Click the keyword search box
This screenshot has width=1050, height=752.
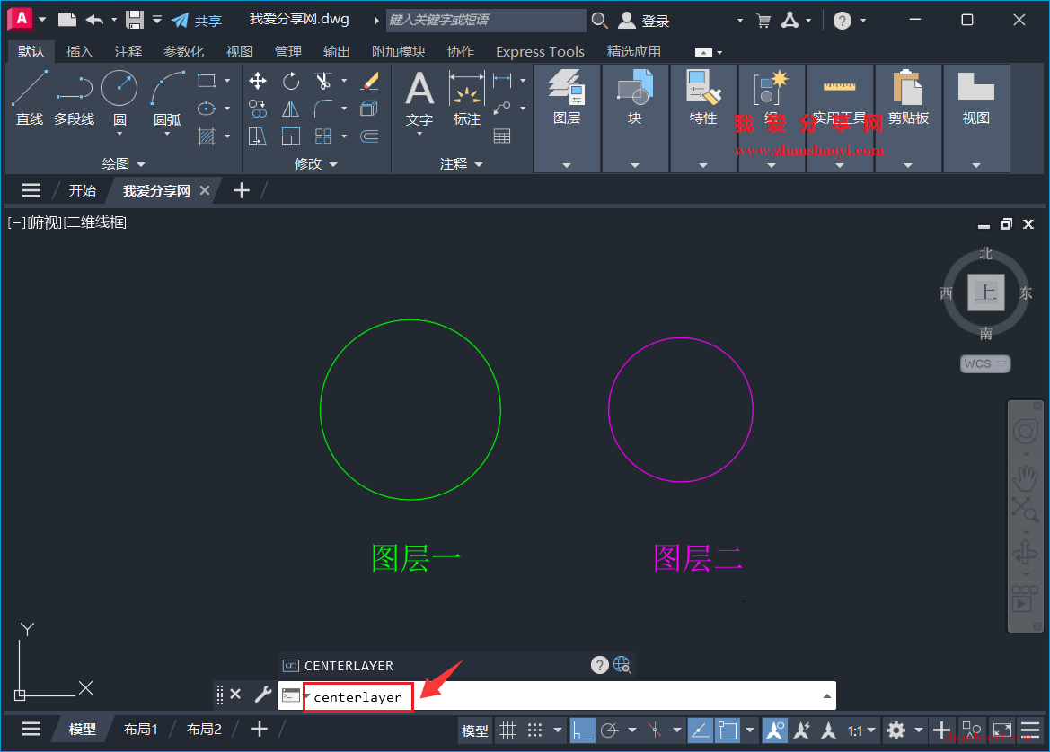tap(486, 20)
